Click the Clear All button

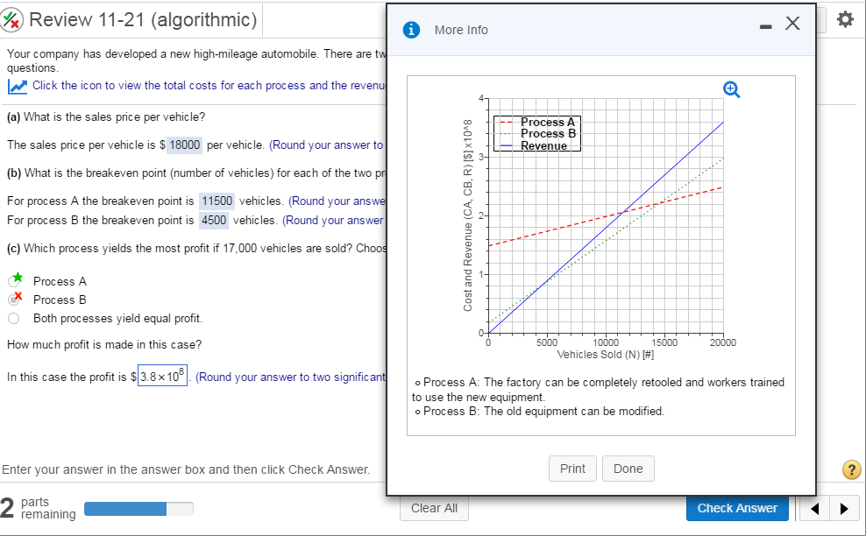pos(434,508)
